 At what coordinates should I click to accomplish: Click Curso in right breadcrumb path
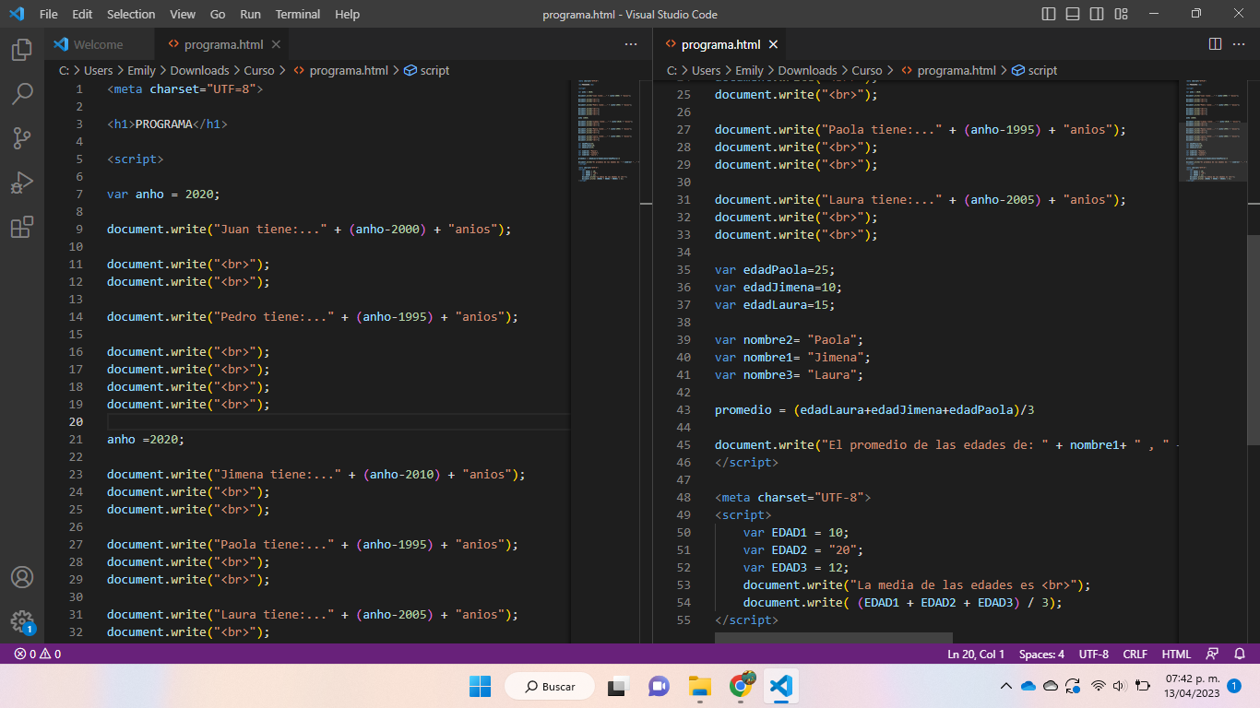[x=867, y=70]
